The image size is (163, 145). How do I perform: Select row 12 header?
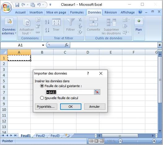[x=4, y=121]
